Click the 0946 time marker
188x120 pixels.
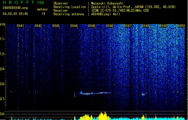coord(110,26)
